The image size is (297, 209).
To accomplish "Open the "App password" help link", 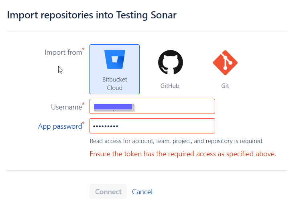I will [60, 126].
